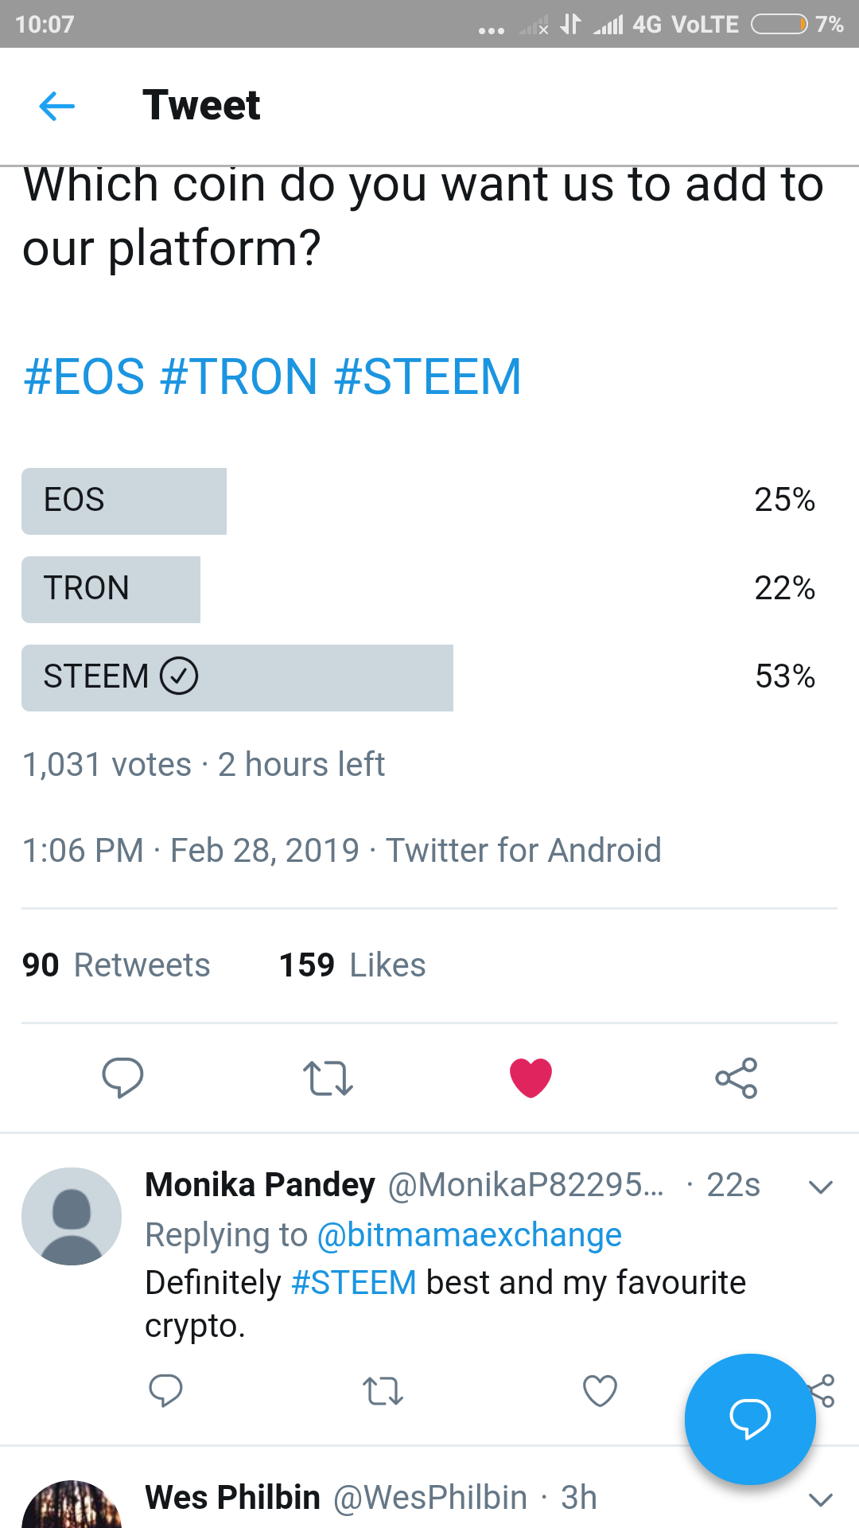The width and height of the screenshot is (859, 1528).
Task: Unlike the tweet via red heart
Action: pos(531,1078)
